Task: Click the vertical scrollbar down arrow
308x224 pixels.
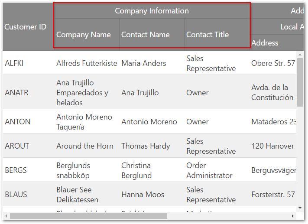Action: pos(300,208)
